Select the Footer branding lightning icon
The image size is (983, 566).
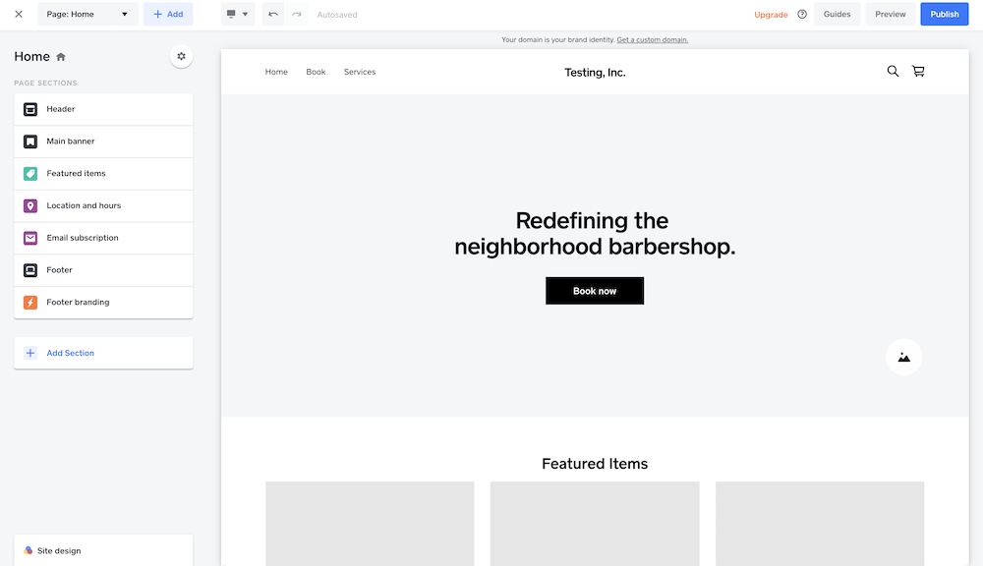(30, 302)
